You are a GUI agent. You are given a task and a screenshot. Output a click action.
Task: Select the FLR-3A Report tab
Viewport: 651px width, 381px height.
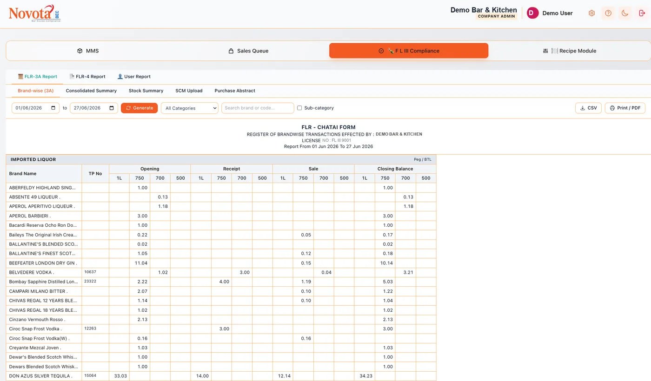[x=37, y=77]
